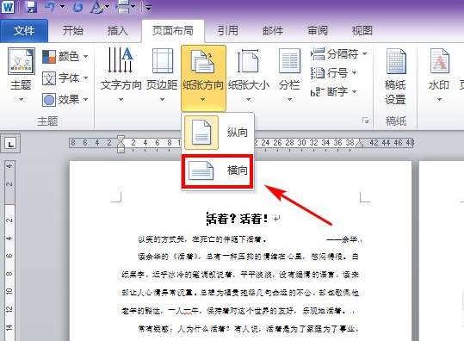The image size is (464, 341).
Task: Save the document using quick access toolbar
Action: (x=31, y=7)
